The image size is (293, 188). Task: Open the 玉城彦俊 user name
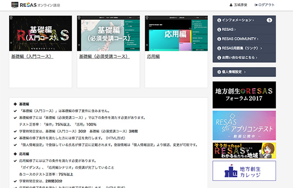[241, 5]
